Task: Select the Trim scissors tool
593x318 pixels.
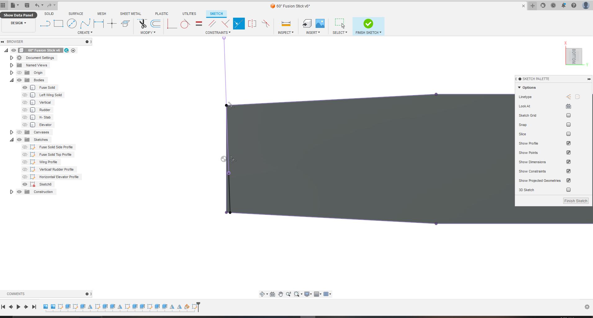Action: [142, 24]
